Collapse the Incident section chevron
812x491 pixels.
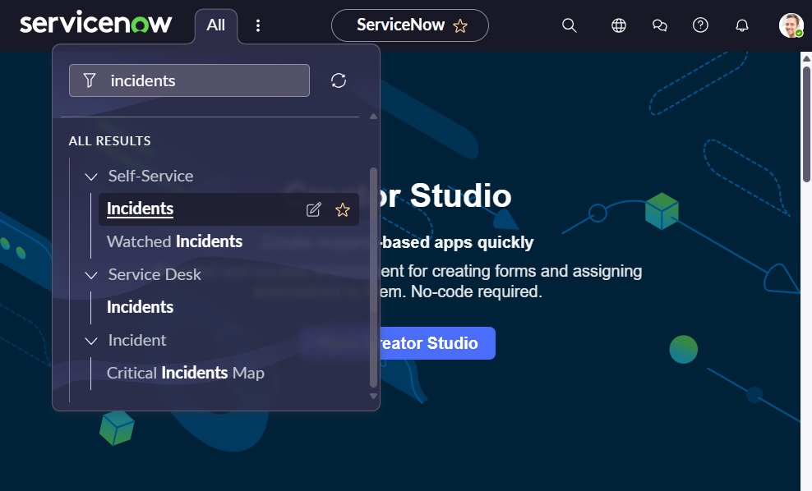[x=91, y=341]
